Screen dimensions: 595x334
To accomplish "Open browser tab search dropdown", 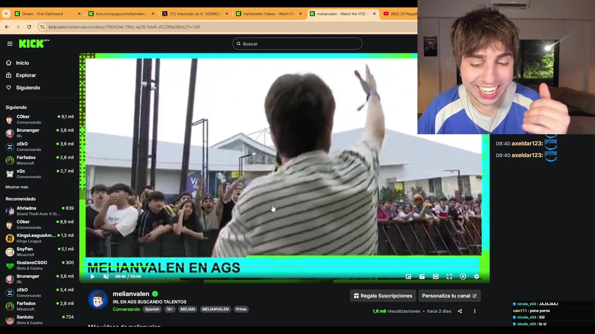I will (6, 14).
